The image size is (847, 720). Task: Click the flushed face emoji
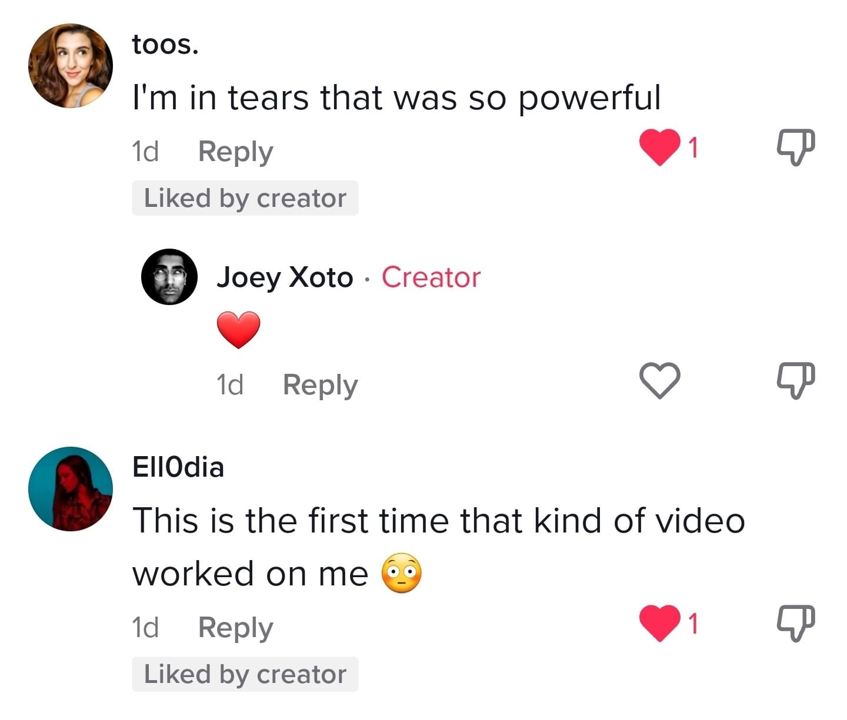click(402, 573)
